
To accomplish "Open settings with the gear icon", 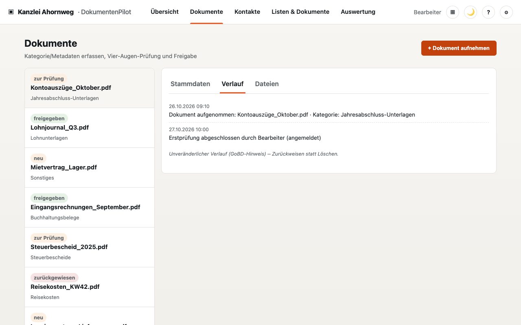I will [x=506, y=12].
